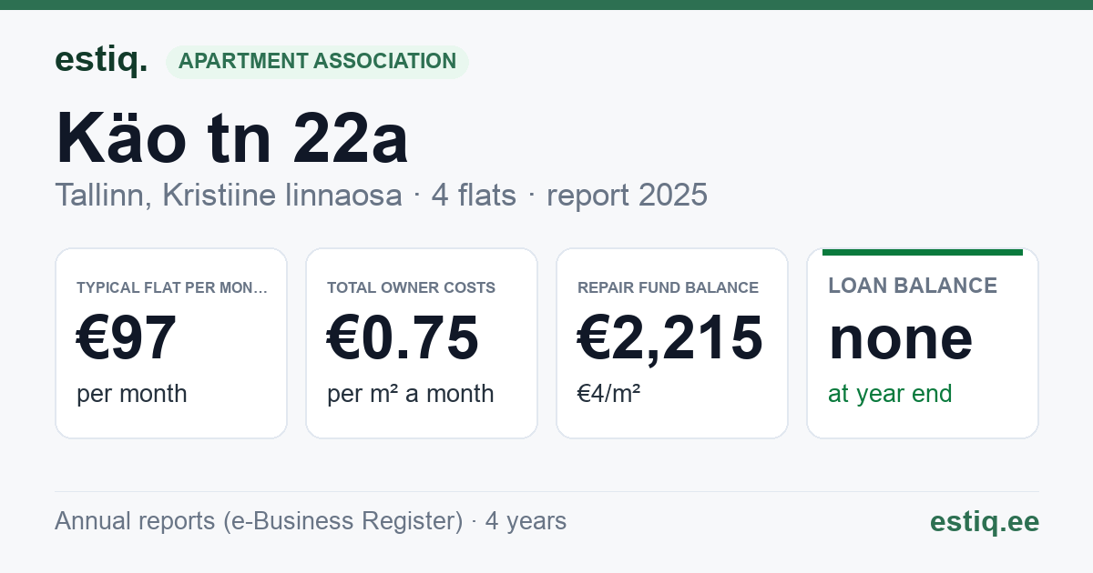Click the €4/m² caption
The height and width of the screenshot is (573, 1093).
[x=608, y=394]
